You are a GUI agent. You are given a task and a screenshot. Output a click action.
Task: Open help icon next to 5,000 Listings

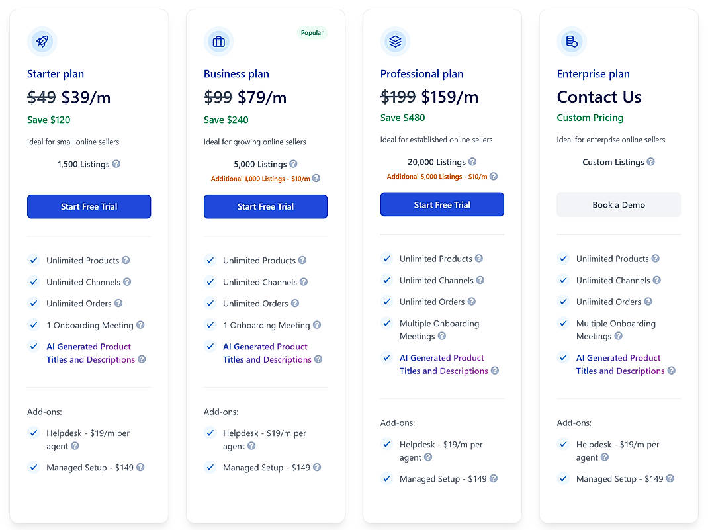coord(294,164)
